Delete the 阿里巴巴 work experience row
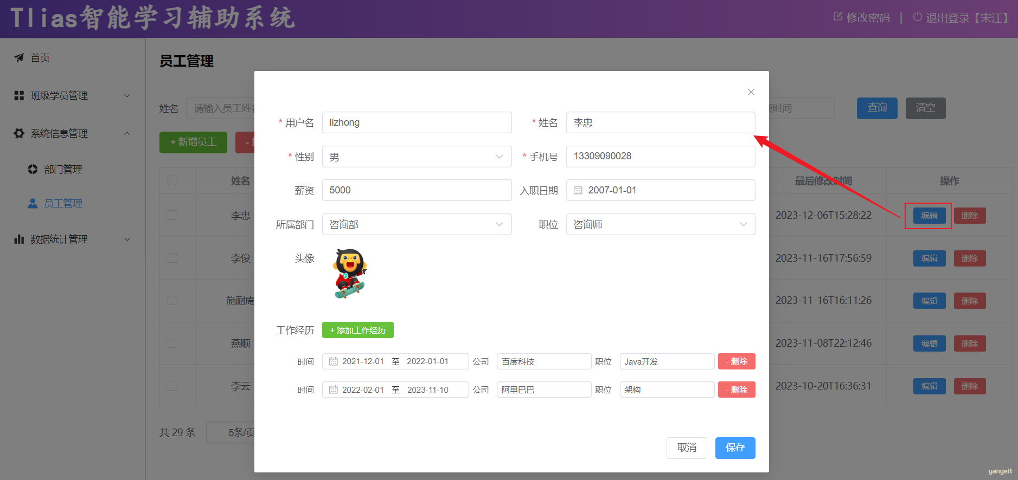Image resolution: width=1018 pixels, height=480 pixels. point(737,390)
